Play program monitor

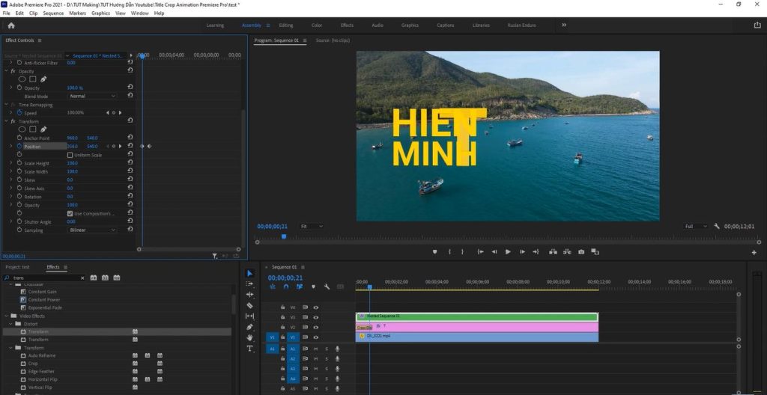click(x=508, y=252)
